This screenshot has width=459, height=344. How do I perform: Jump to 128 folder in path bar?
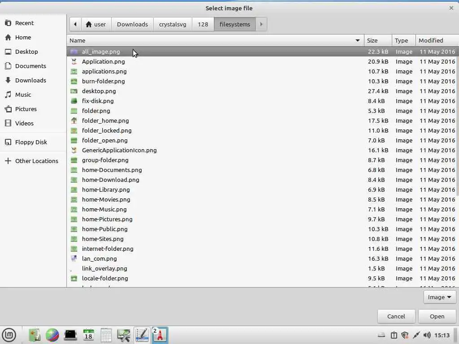click(203, 24)
